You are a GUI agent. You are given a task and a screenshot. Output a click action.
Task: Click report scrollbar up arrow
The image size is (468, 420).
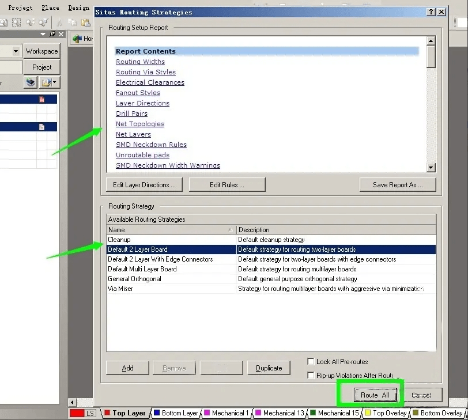click(x=431, y=41)
